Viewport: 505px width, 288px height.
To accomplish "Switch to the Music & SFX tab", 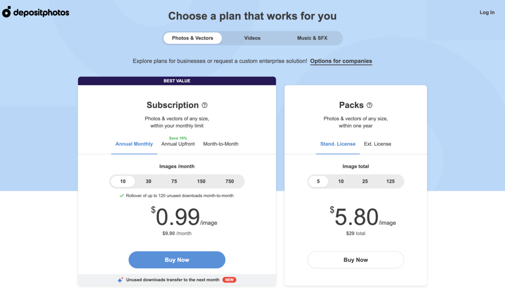I will [x=312, y=38].
